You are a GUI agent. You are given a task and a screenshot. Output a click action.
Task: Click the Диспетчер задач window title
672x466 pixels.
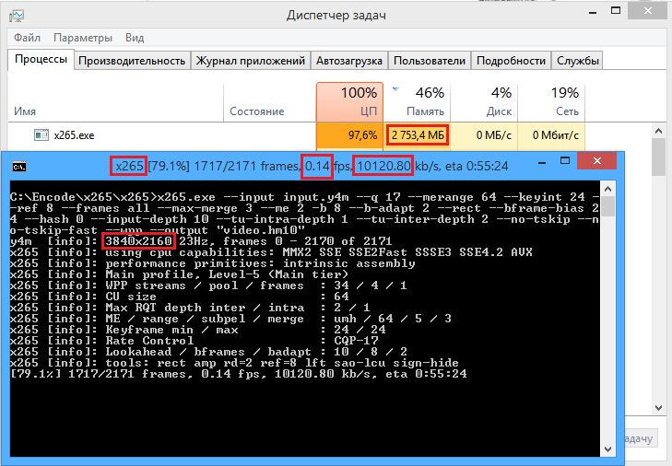pos(336,16)
